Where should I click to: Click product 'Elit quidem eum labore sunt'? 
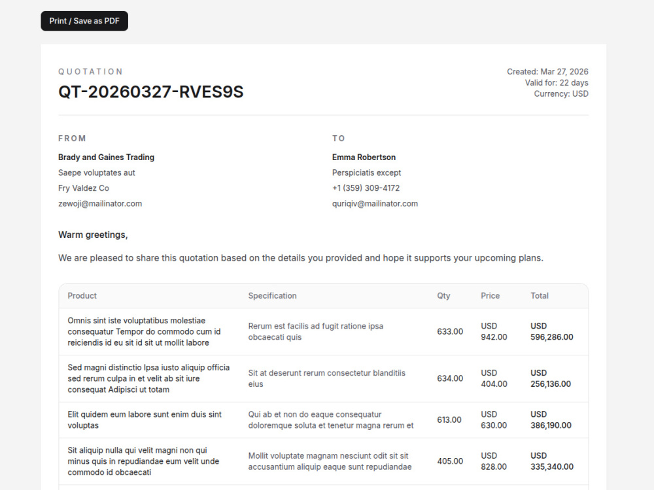click(145, 420)
